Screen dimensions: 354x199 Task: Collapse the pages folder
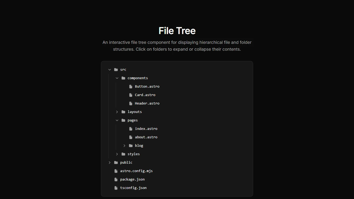point(117,120)
